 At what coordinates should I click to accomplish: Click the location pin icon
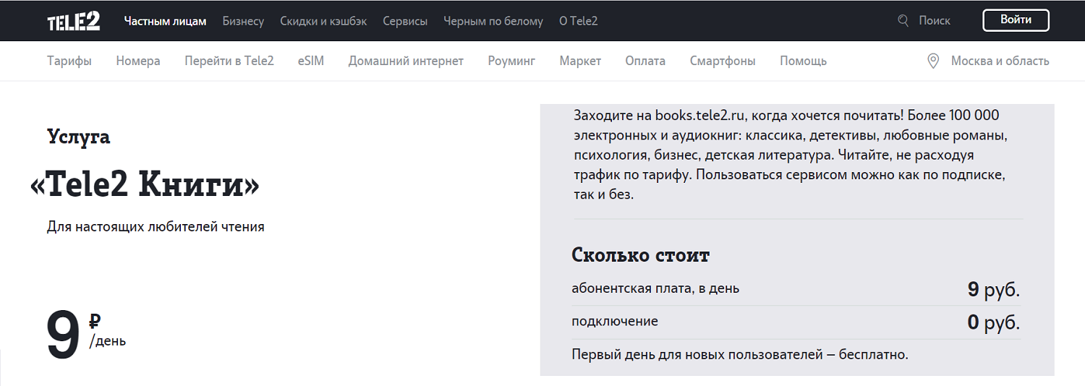(x=933, y=61)
